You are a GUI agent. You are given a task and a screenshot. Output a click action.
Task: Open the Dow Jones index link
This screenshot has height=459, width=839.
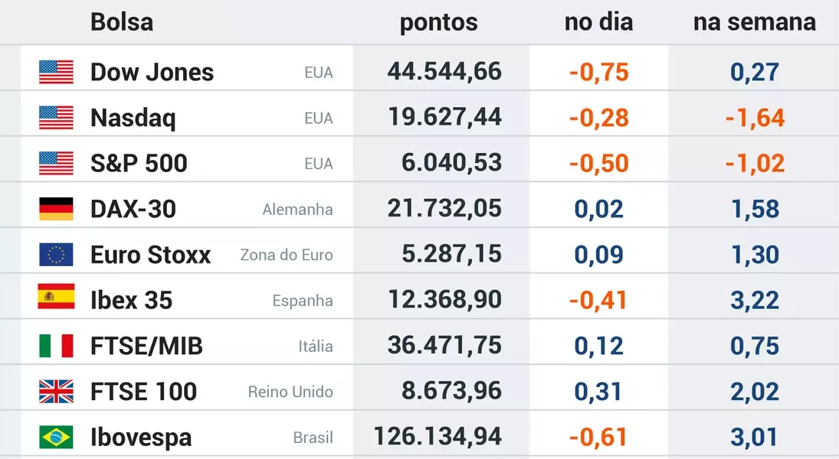152,72
